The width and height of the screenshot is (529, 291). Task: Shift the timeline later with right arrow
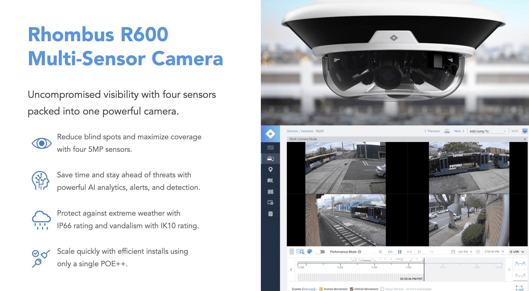(x=509, y=270)
